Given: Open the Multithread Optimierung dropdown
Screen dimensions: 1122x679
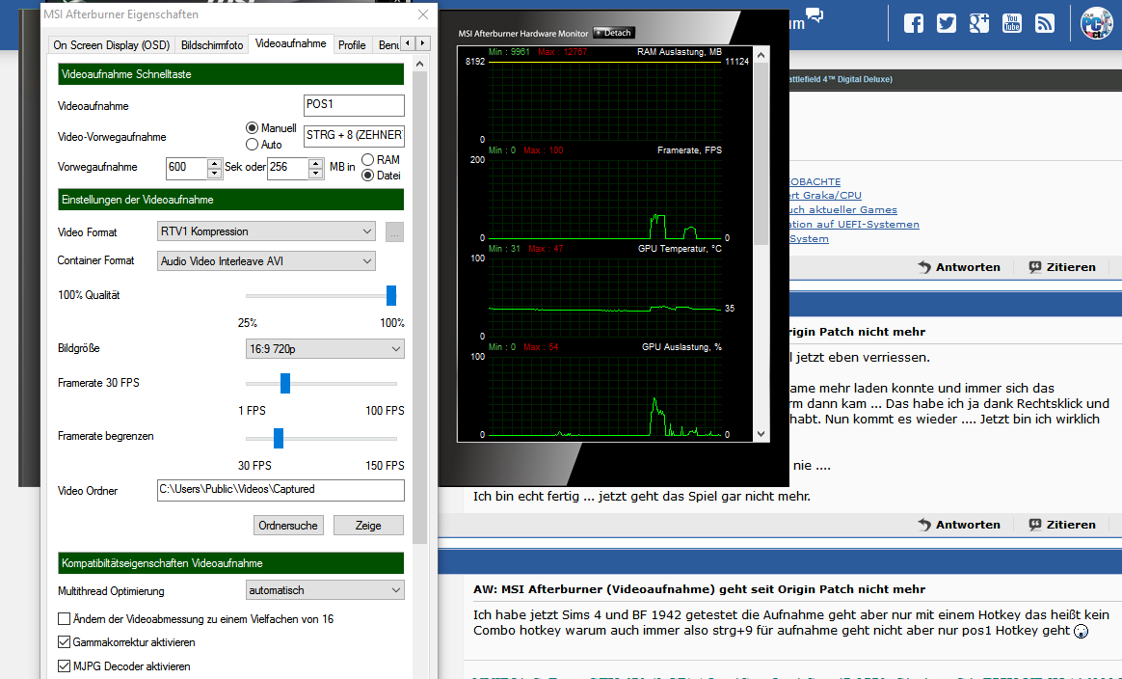Looking at the screenshot, I should pyautogui.click(x=325, y=590).
